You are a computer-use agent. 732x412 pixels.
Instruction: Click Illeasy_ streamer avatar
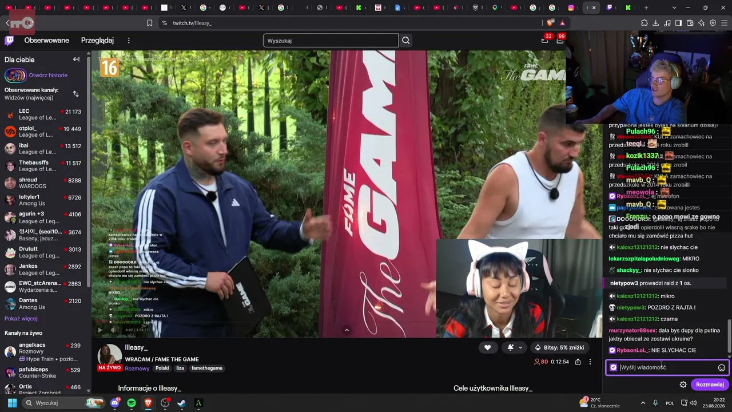[x=110, y=356]
